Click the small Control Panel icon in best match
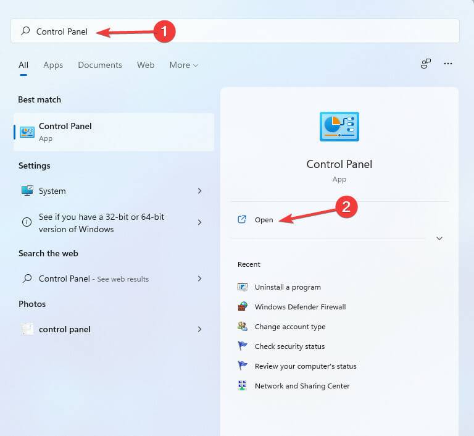474x436 pixels. (27, 132)
